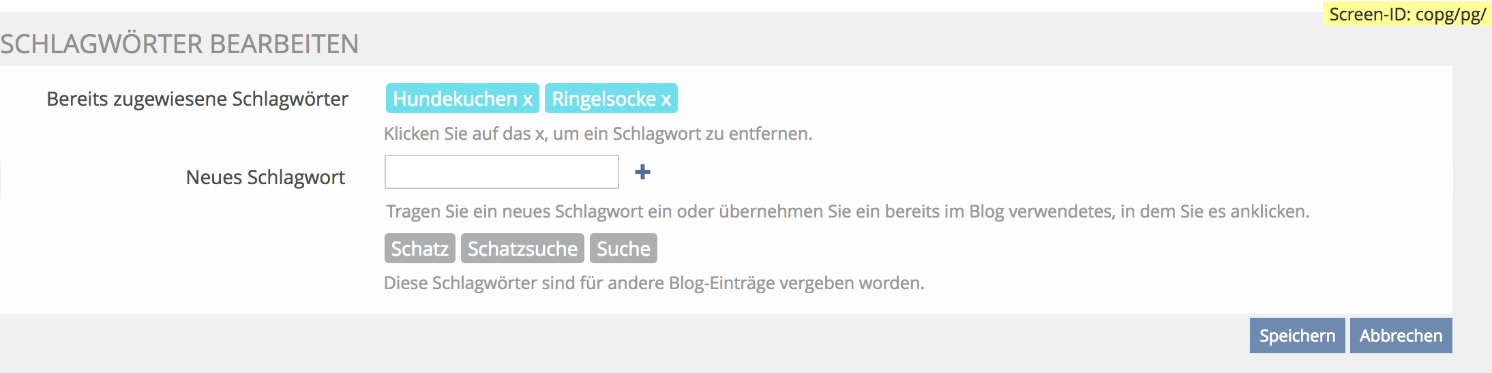This screenshot has width=1492, height=373.
Task: Click the Neues Schlagwort field label
Action: (265, 177)
